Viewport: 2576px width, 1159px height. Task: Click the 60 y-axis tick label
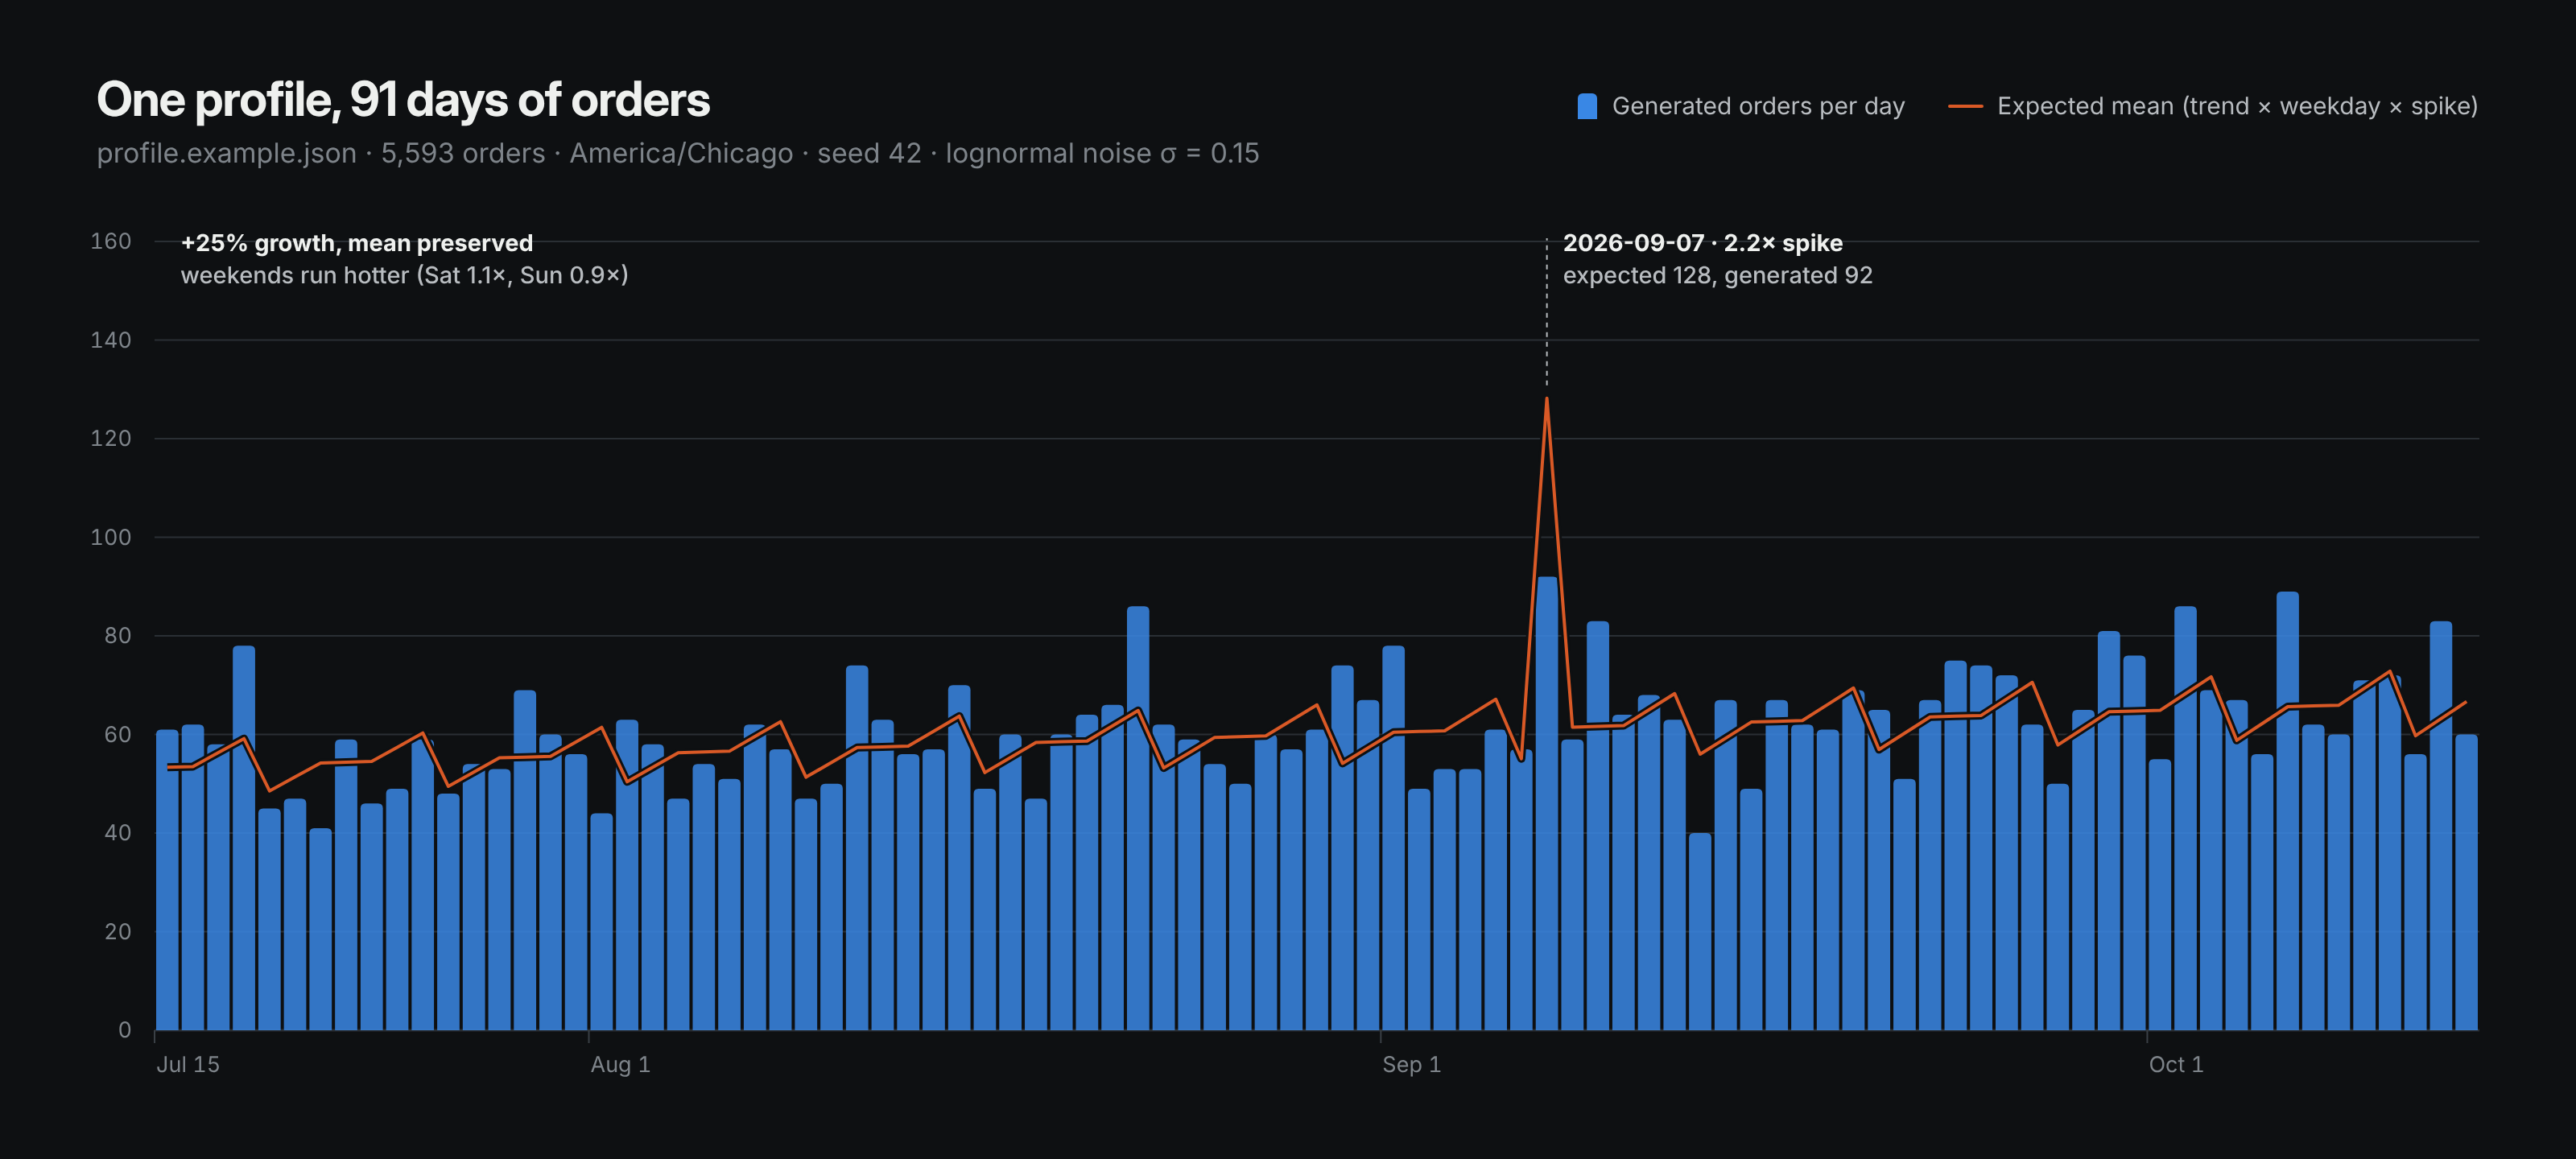point(117,734)
